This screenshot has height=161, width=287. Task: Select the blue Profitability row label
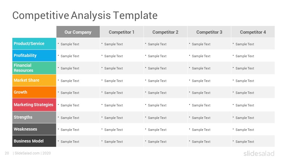click(34, 55)
